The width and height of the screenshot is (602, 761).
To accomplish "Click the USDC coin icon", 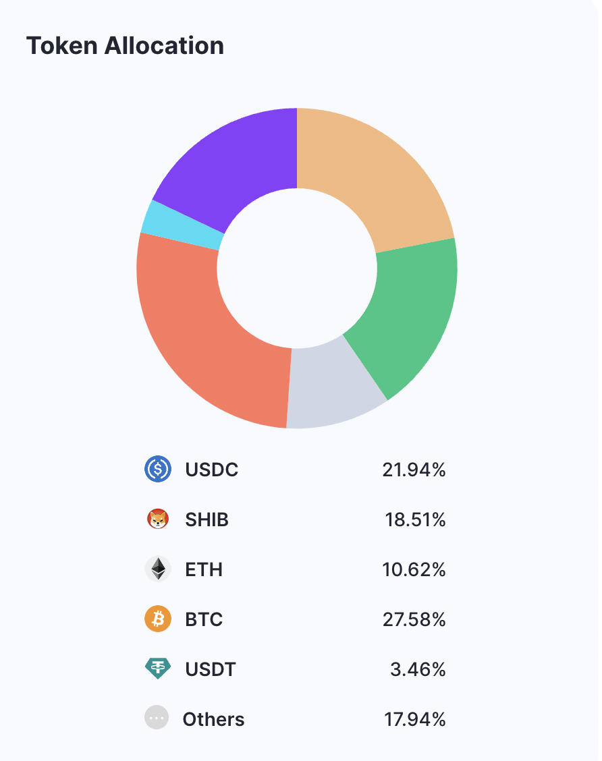I will coord(158,469).
